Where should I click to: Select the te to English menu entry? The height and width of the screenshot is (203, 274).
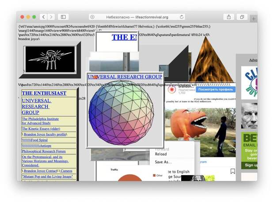click(x=179, y=172)
